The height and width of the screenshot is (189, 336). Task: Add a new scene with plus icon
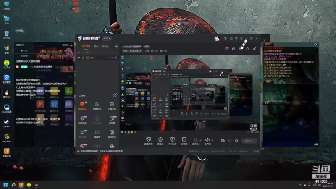tap(116, 46)
